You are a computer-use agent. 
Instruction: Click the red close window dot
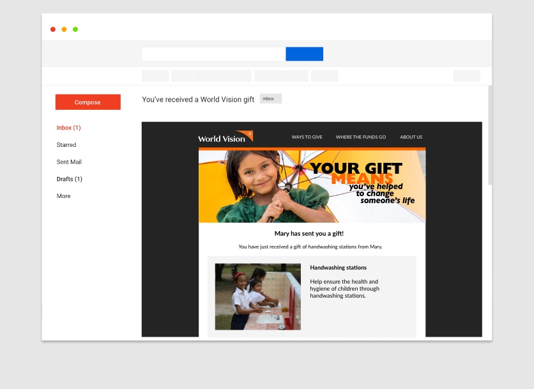53,29
